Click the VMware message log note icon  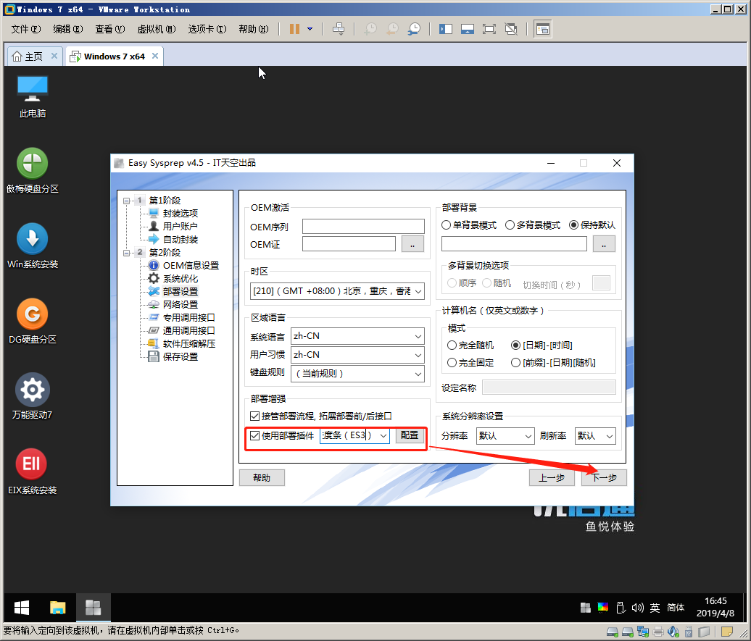[x=727, y=632]
